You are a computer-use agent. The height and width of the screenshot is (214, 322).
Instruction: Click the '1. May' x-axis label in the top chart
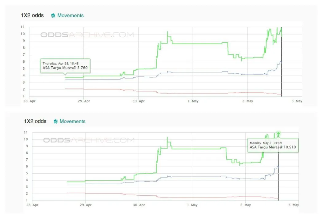(193, 101)
